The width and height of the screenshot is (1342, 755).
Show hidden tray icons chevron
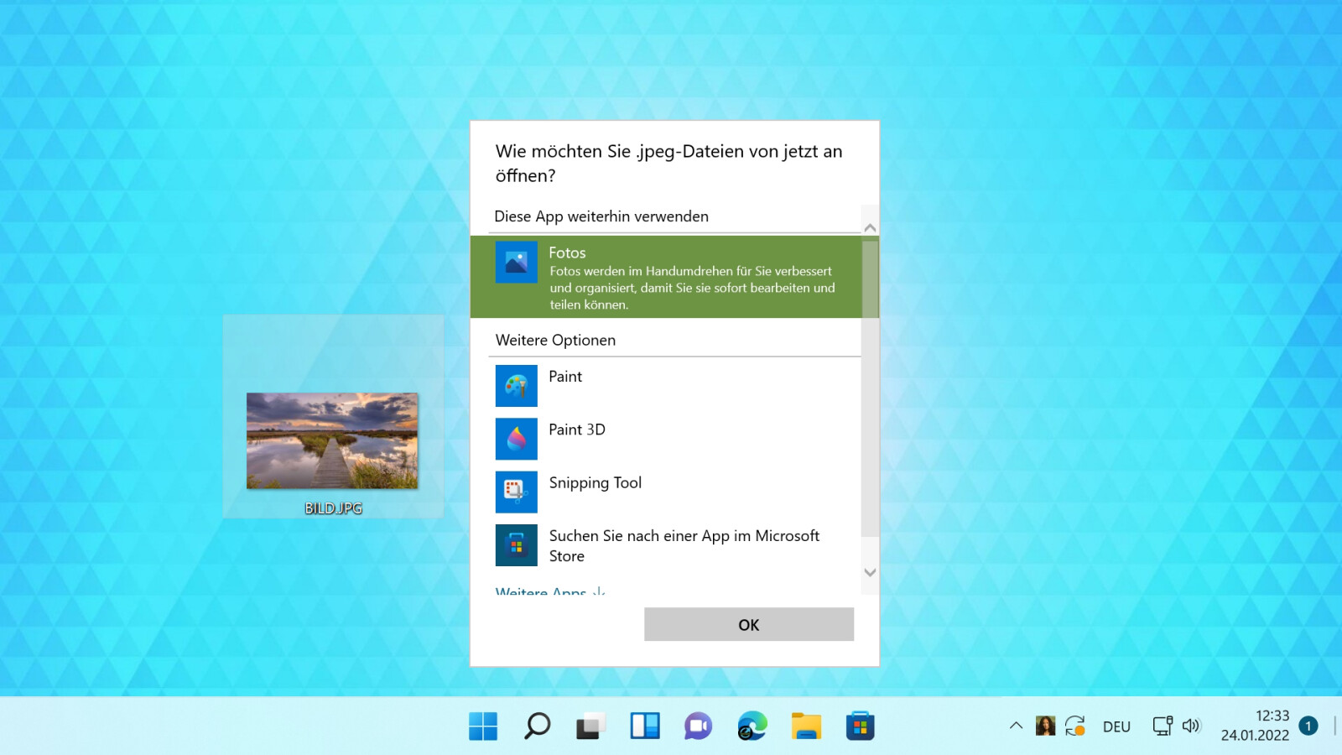point(1016,726)
